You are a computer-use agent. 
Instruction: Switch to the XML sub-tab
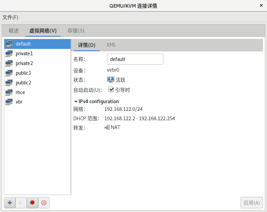click(111, 45)
